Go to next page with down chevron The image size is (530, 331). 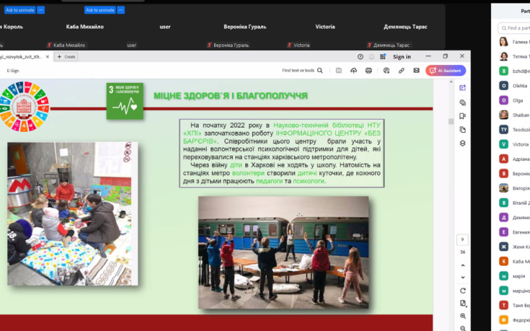[x=462, y=277]
